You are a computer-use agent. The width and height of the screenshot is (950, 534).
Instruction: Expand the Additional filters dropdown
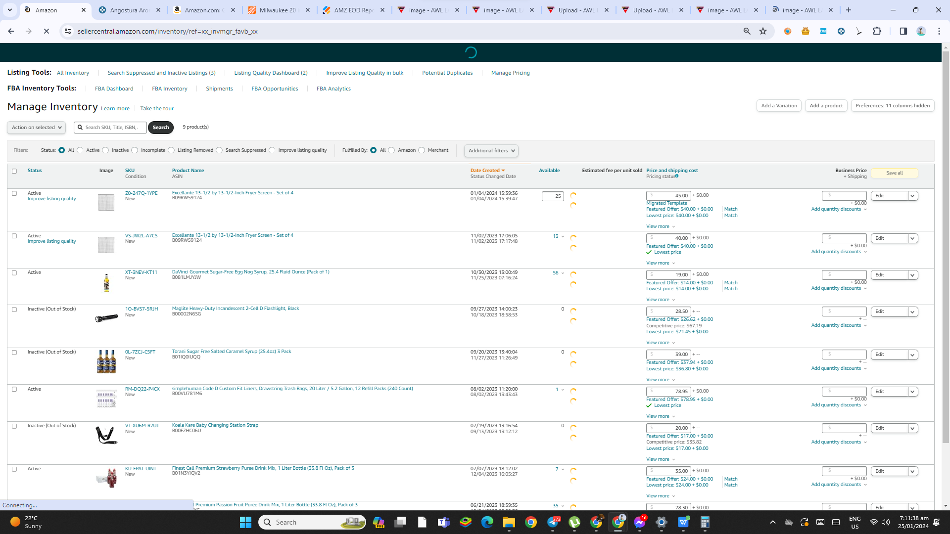tap(491, 151)
